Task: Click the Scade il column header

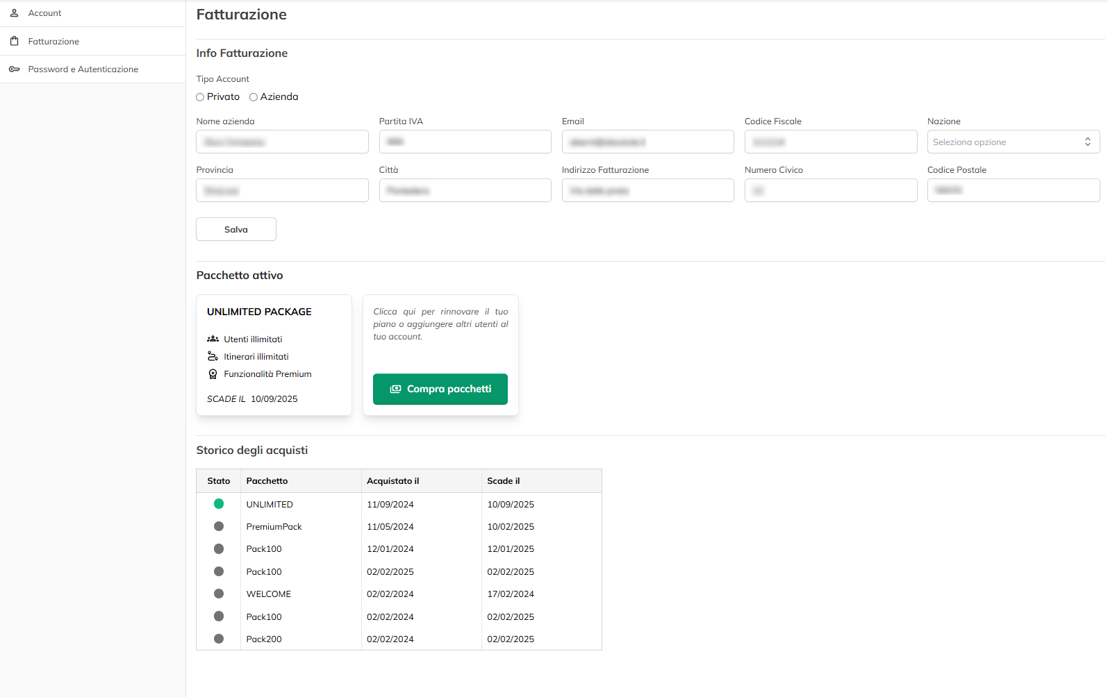Action: tap(504, 481)
